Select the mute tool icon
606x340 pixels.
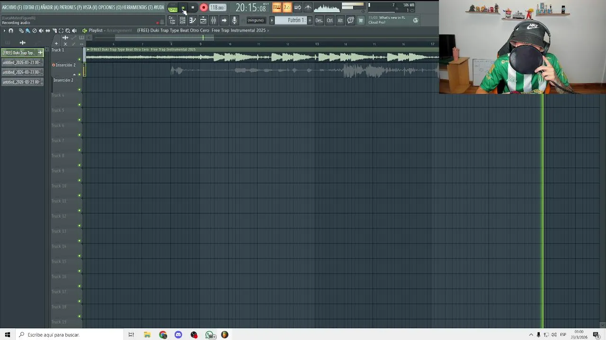(41, 31)
